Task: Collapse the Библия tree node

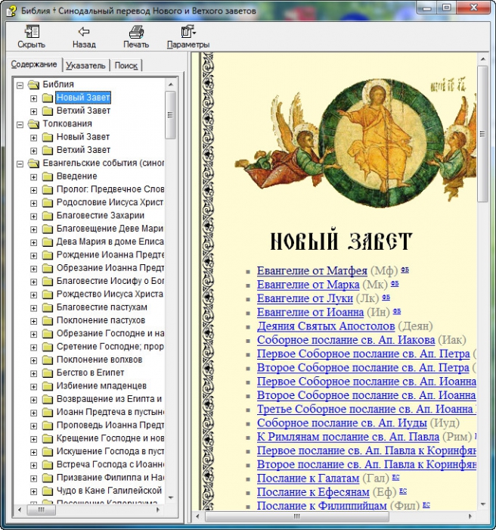Action: coord(20,85)
